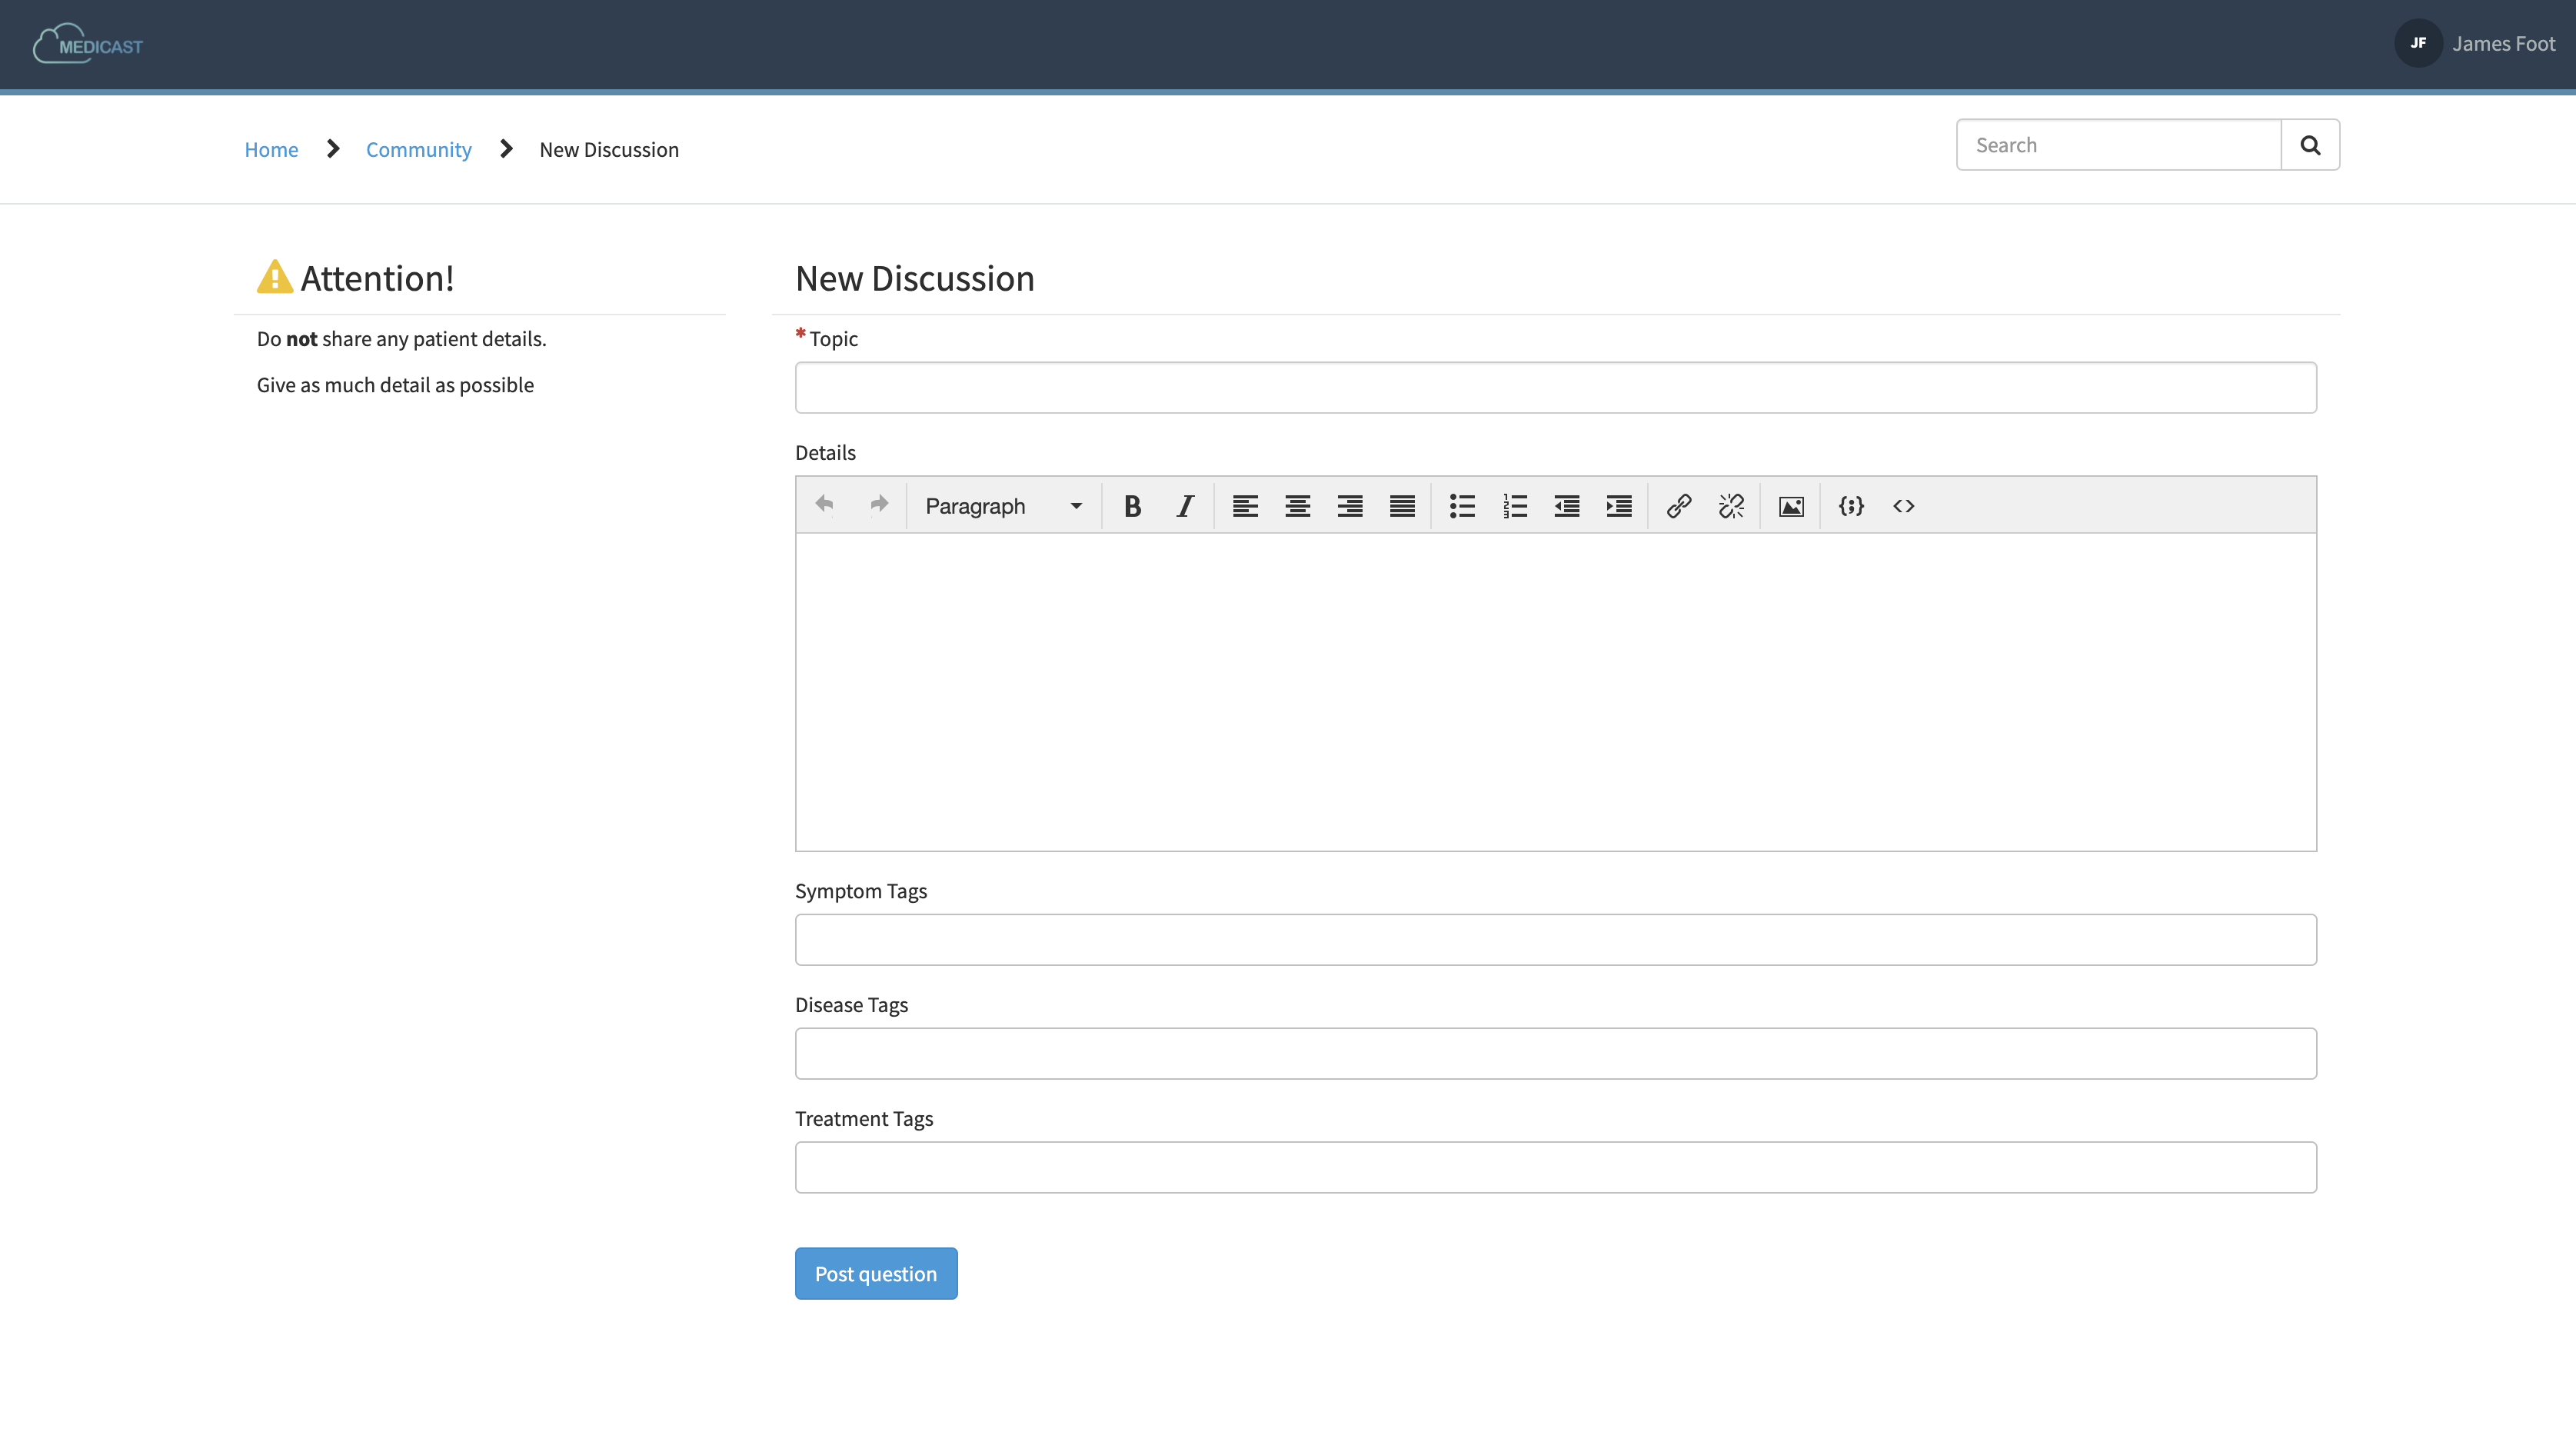Image resolution: width=2576 pixels, height=1452 pixels.
Task: Click the search magnifier button
Action: point(2310,145)
